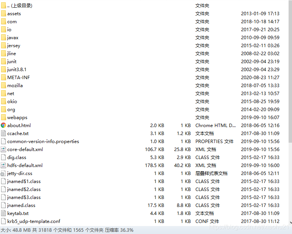Click the jersey folder icon

3,46
